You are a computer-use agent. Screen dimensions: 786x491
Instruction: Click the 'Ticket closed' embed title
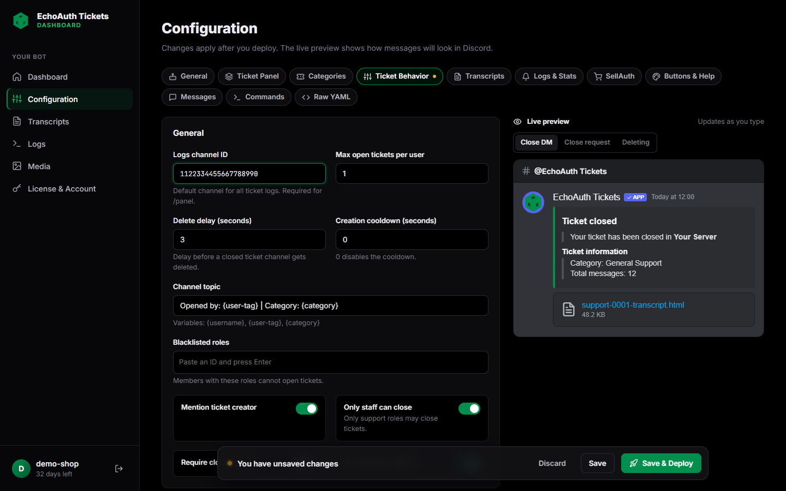pos(589,221)
